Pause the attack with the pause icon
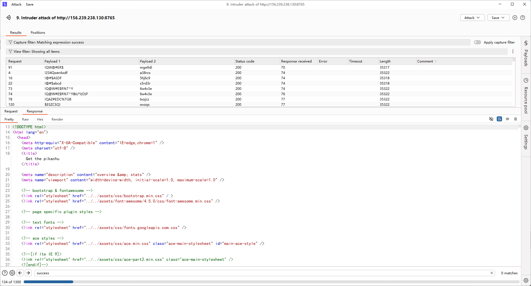 [515, 18]
